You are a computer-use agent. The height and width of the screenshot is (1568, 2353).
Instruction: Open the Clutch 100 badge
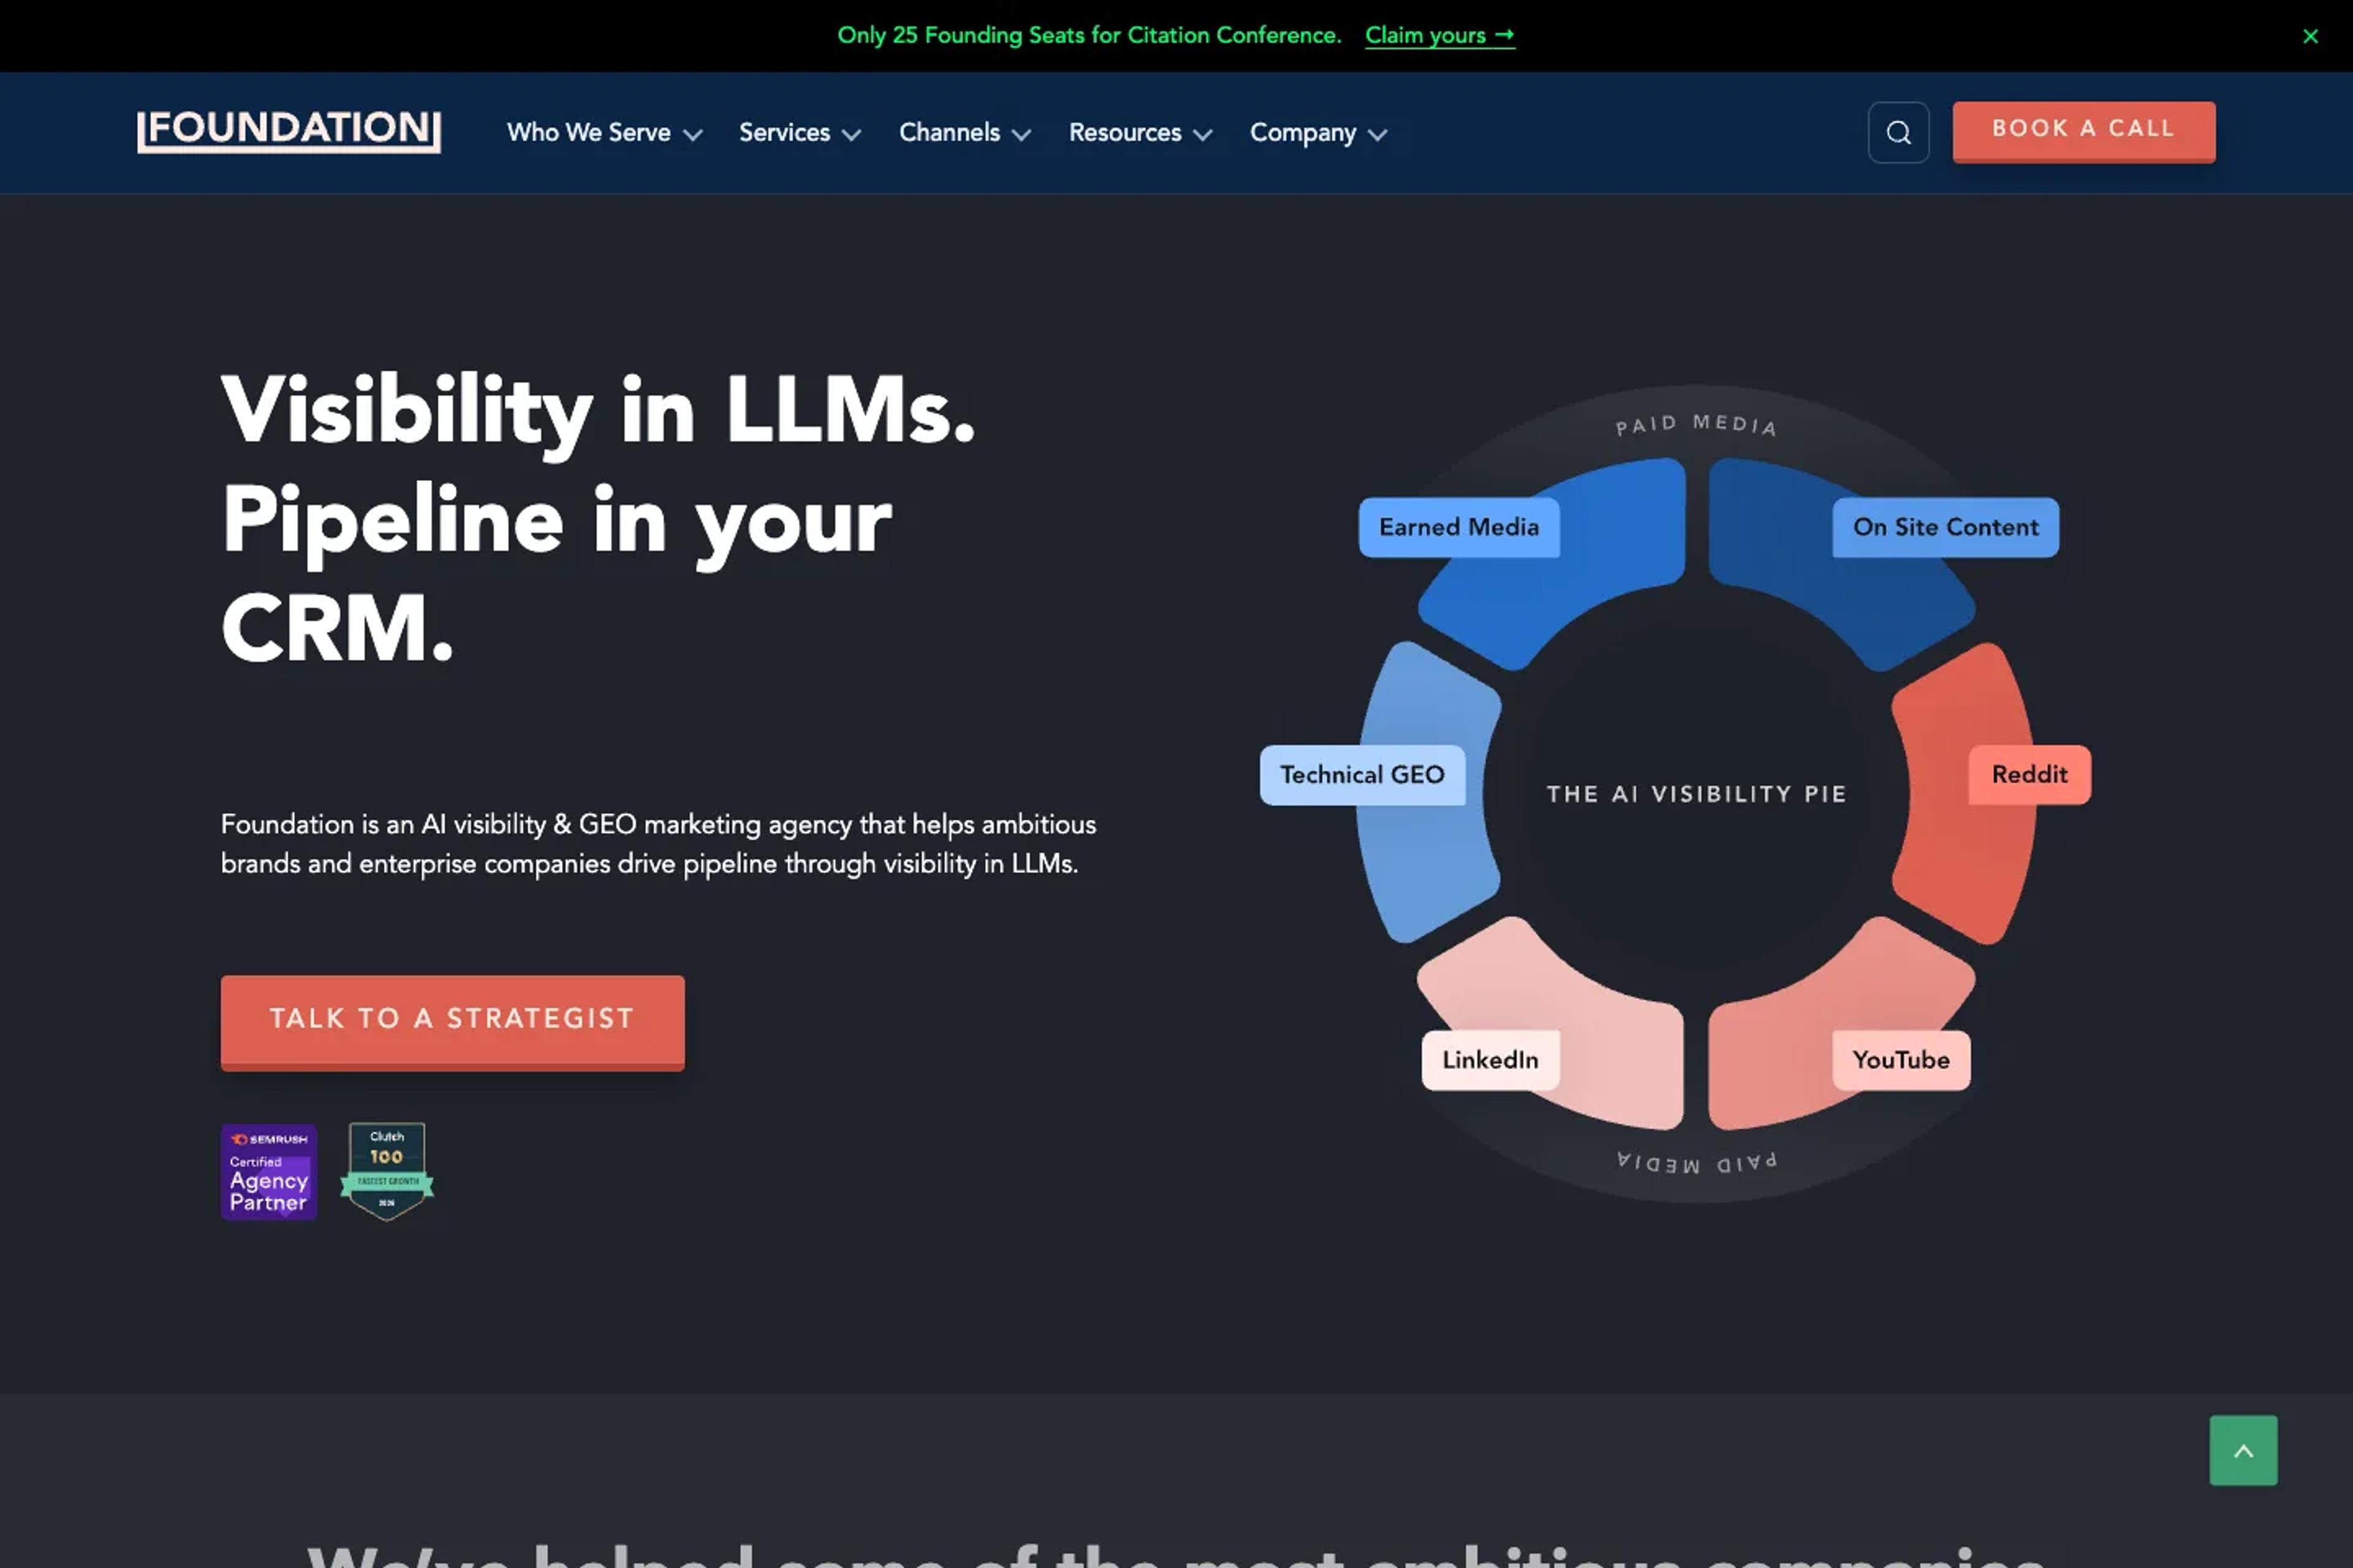387,1171
